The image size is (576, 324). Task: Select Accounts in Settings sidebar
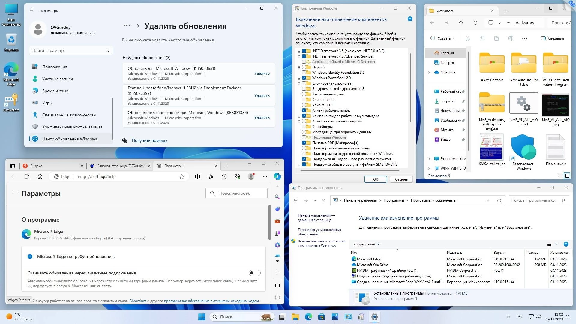pos(71,79)
